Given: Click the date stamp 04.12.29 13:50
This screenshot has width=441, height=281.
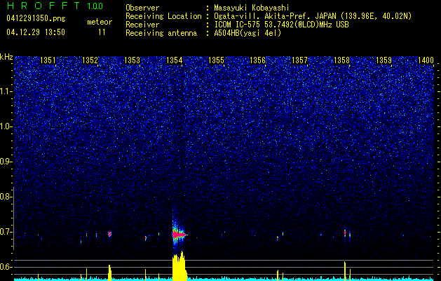Looking at the screenshot, I should tap(36, 32).
